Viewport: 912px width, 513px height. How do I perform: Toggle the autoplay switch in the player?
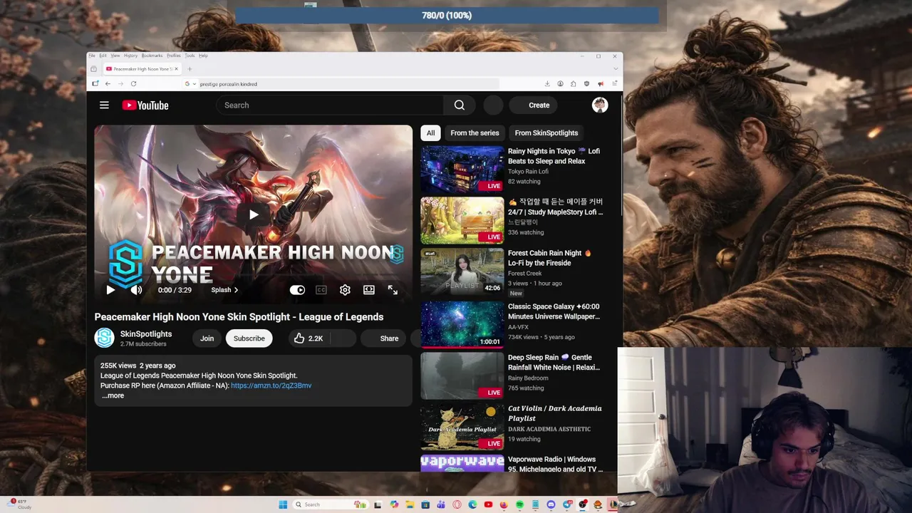[297, 290]
